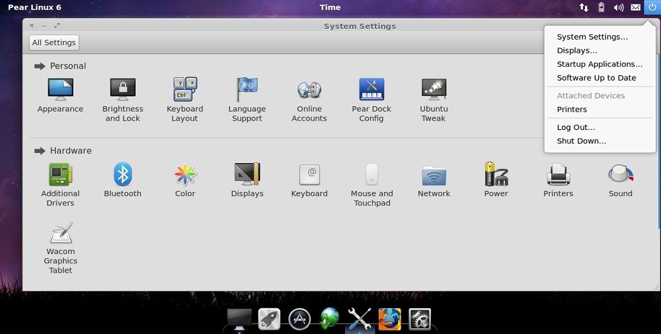This screenshot has width=661, height=334.
Task: Click the battery indicator in top panel
Action: point(602,7)
